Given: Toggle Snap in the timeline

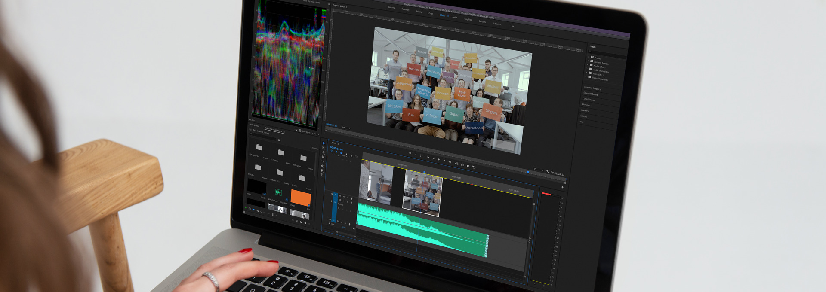Looking at the screenshot, I should (336, 152).
